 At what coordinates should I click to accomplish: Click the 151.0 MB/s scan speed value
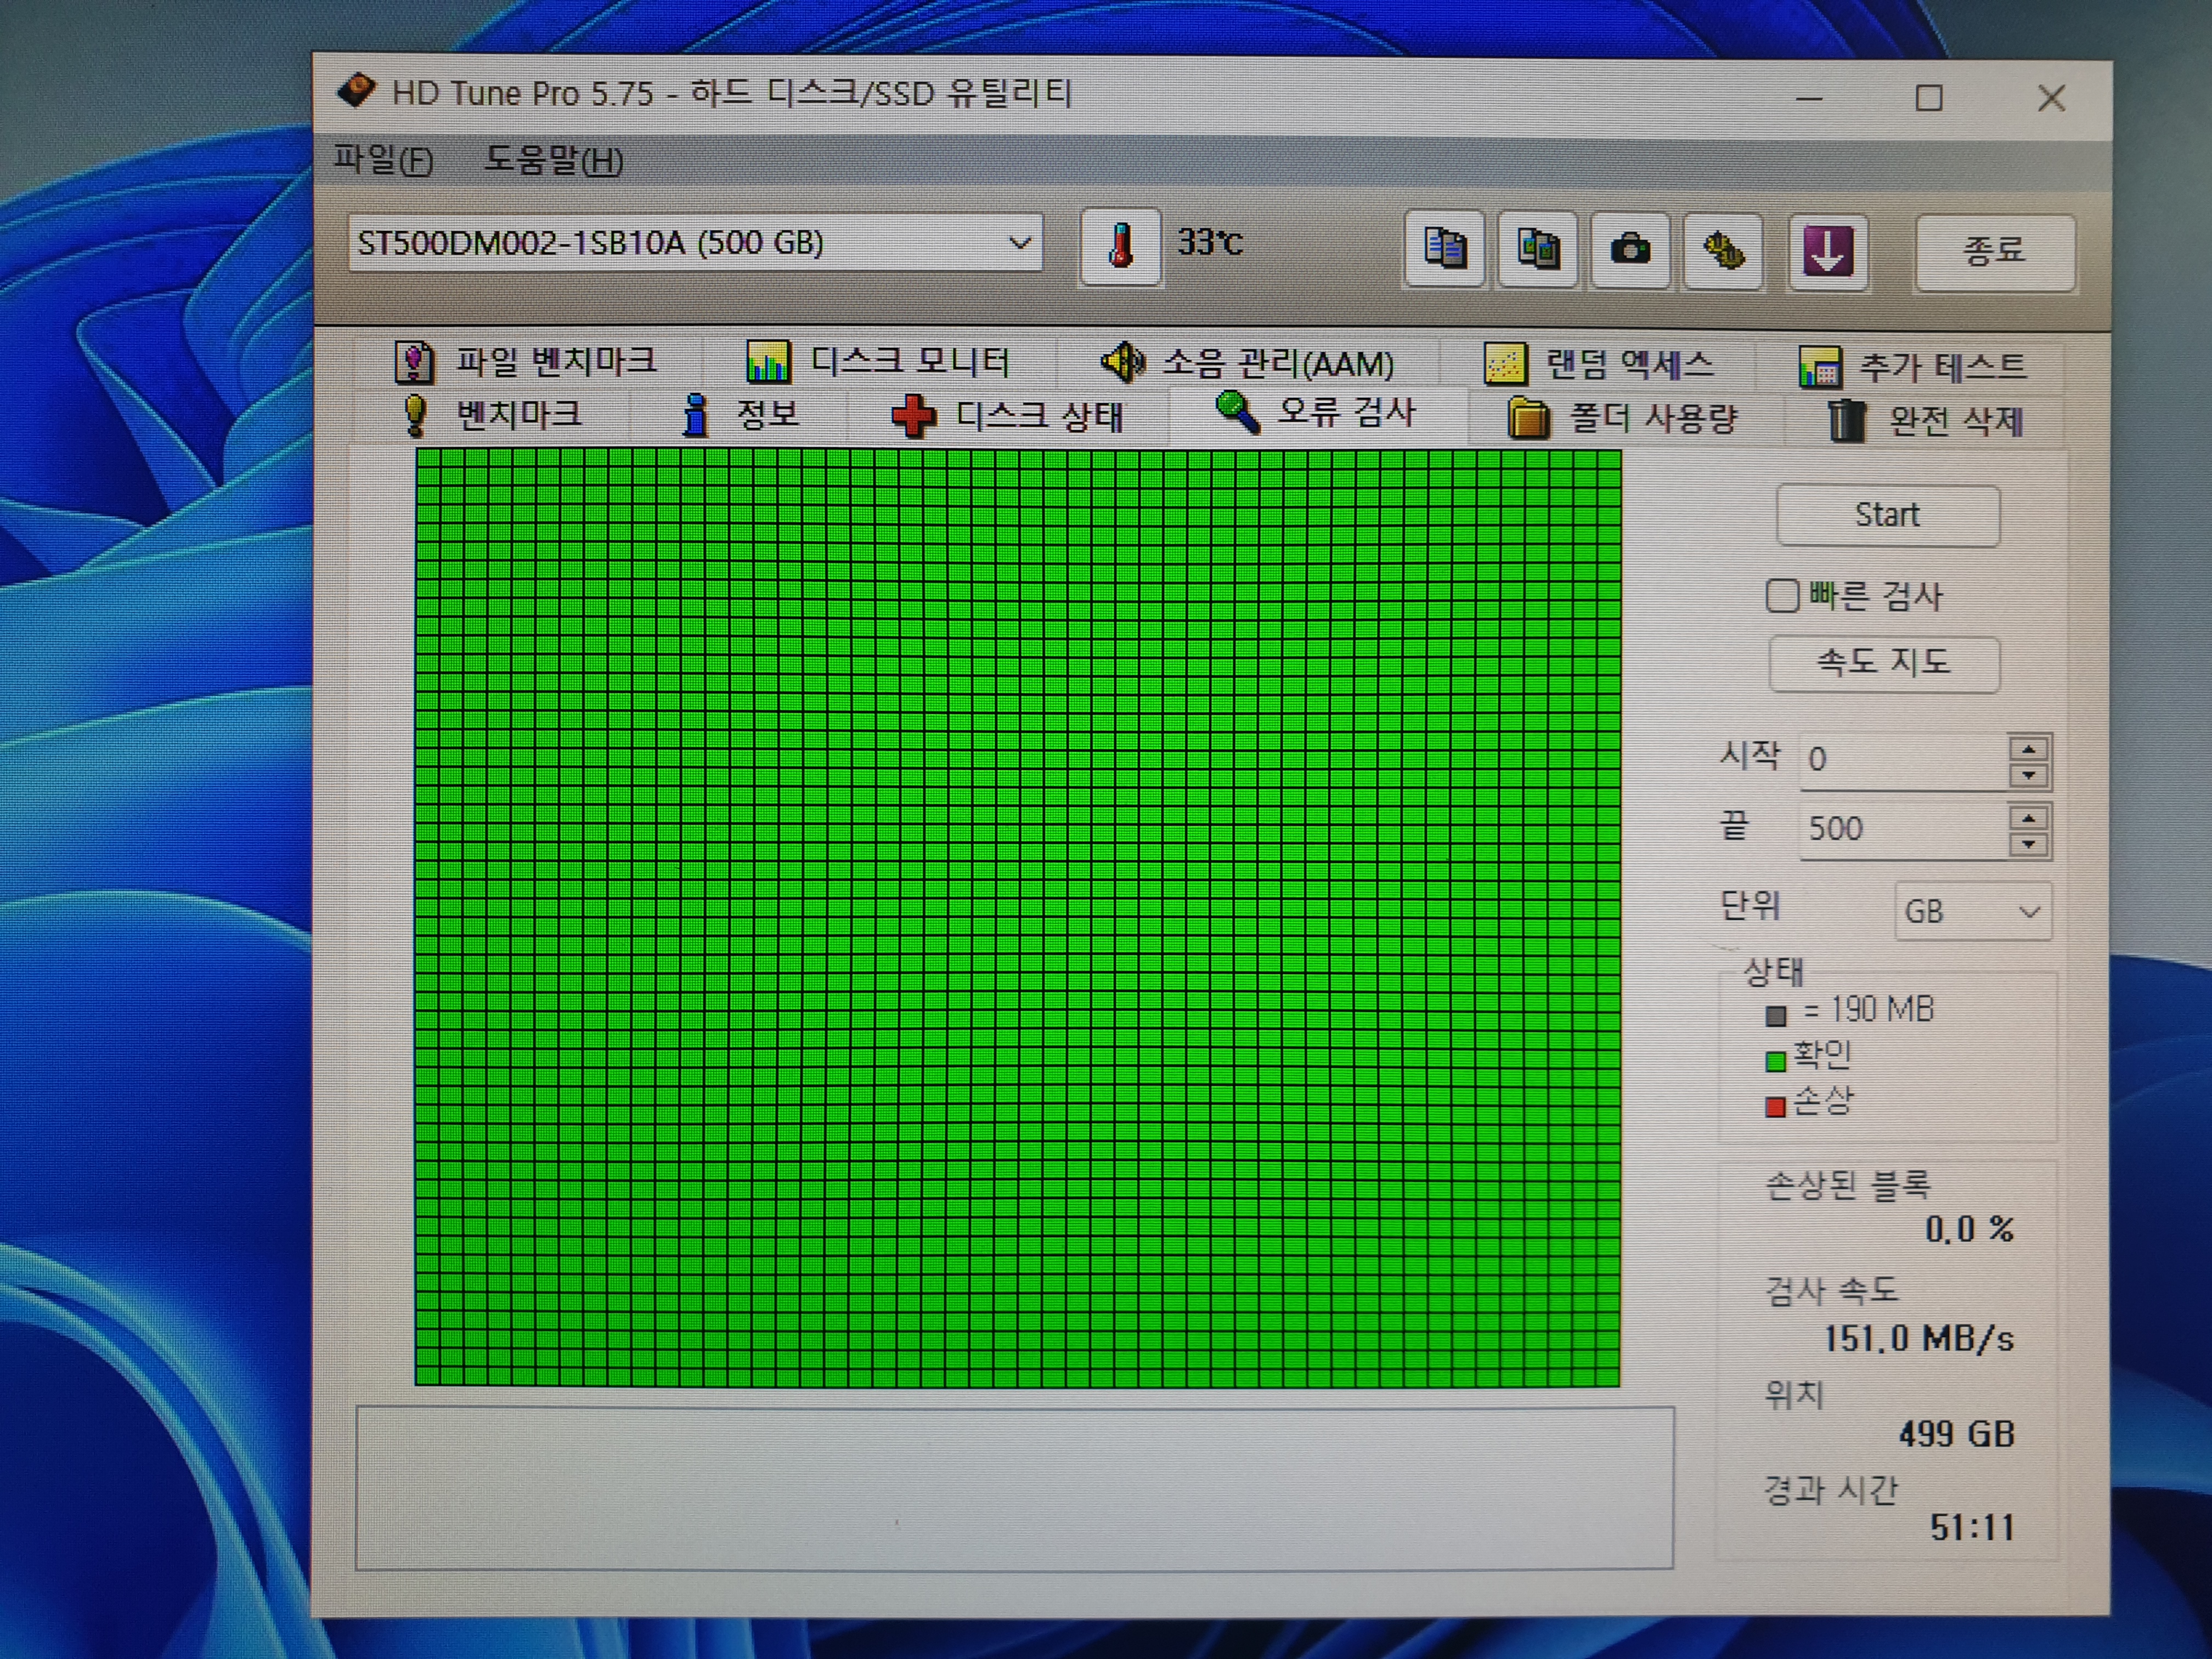point(1918,1338)
